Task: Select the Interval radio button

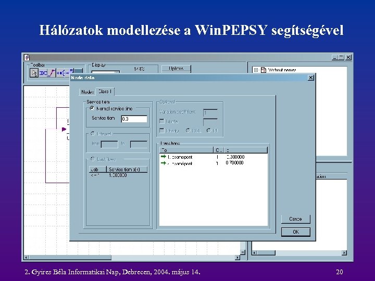Action: (x=93, y=134)
